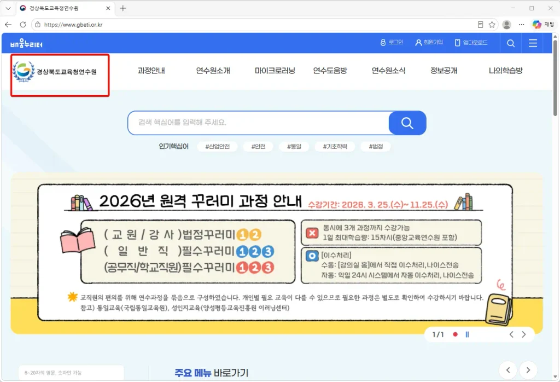Click the 6~20자의 영문 input field
Screen dimensions: 560x382
[71, 373]
